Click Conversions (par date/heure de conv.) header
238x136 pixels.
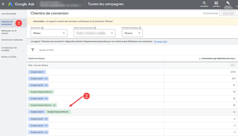coord(218,59)
